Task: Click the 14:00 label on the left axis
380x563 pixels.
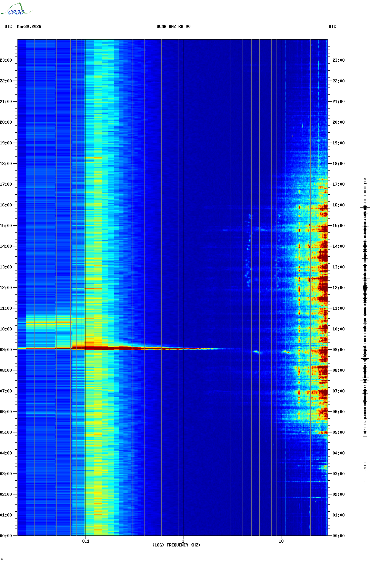Action: coord(6,246)
